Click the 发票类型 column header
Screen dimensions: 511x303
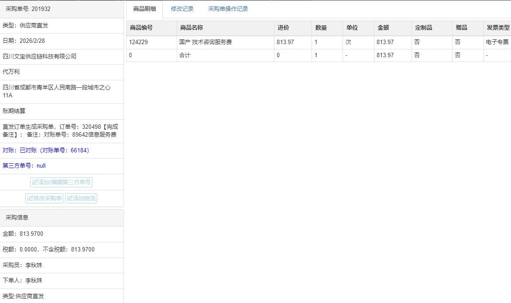pos(498,28)
